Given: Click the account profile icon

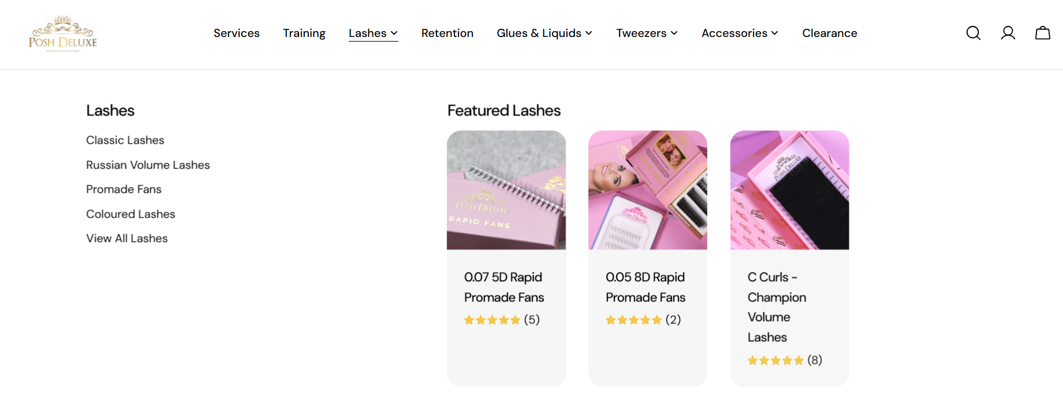Looking at the screenshot, I should 1008,33.
